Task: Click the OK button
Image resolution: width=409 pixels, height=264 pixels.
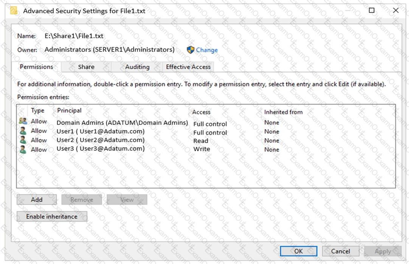Action: point(299,251)
